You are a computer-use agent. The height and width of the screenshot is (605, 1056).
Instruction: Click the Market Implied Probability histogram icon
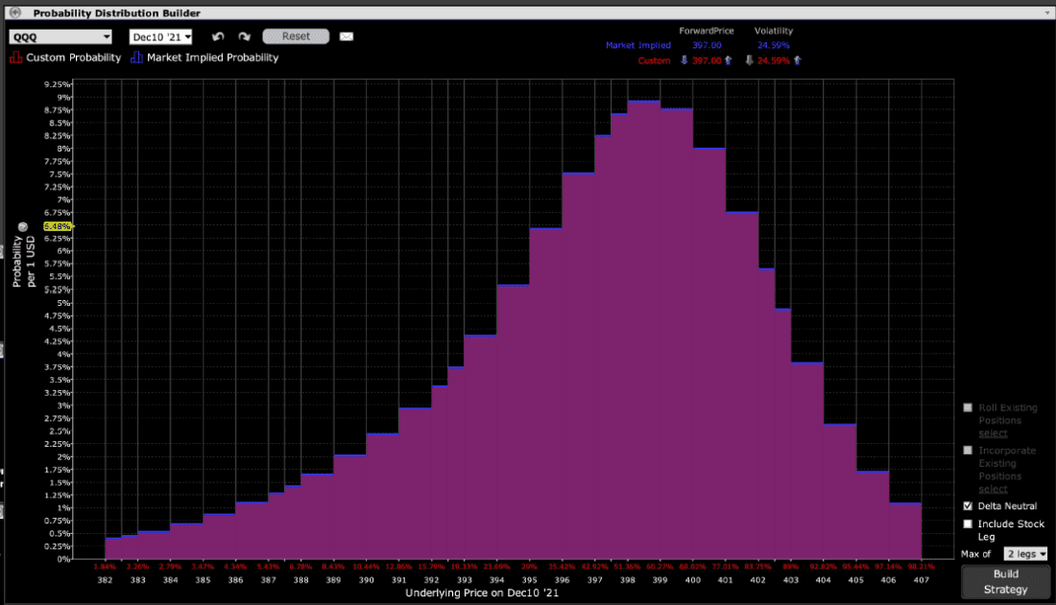pyautogui.click(x=136, y=58)
